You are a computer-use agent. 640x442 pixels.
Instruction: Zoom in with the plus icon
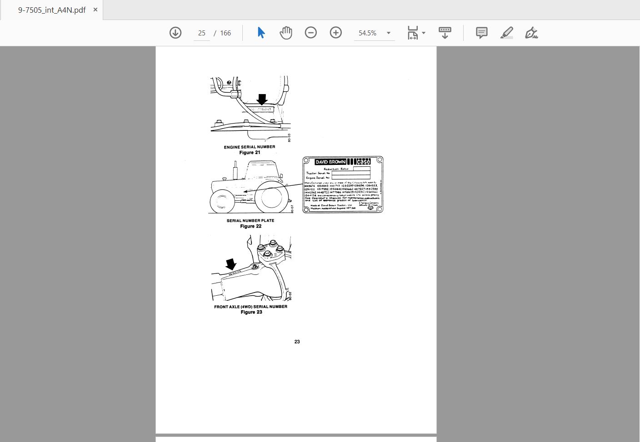pos(336,33)
